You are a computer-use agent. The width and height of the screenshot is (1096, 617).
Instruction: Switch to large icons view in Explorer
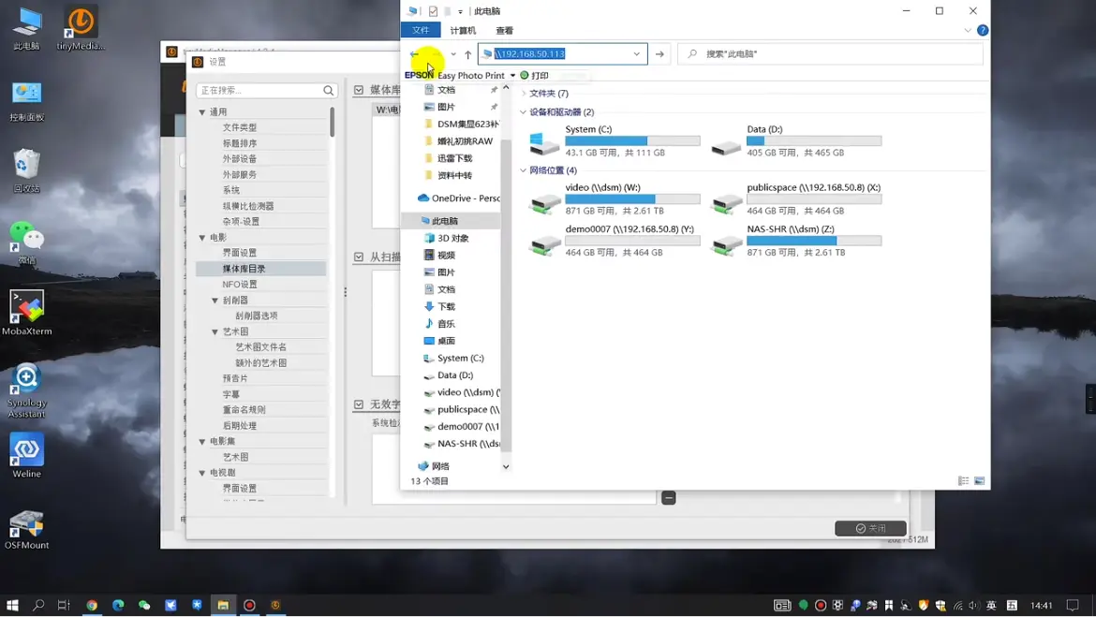click(979, 481)
